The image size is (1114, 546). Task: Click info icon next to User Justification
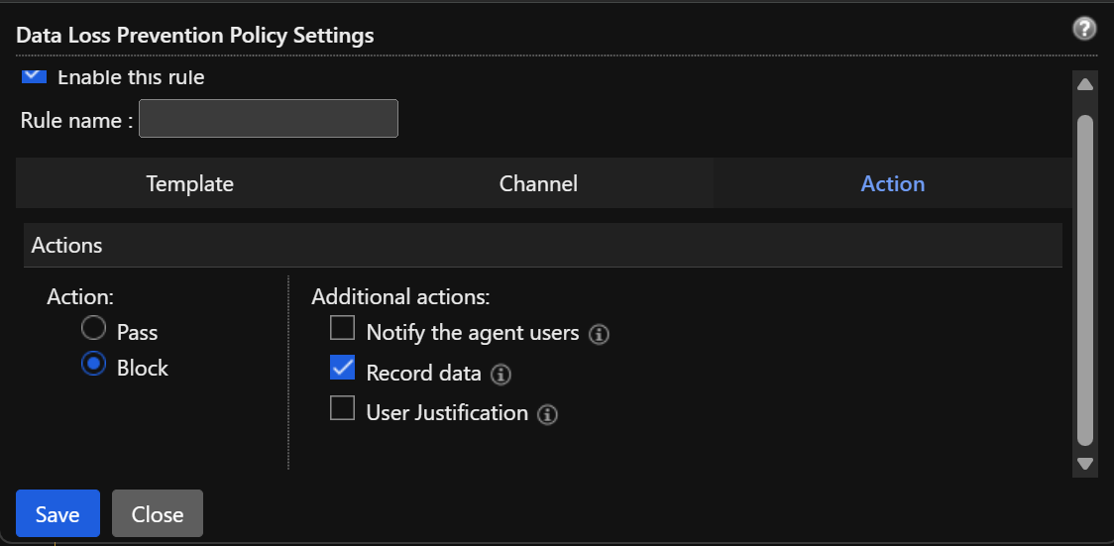pyautogui.click(x=547, y=414)
